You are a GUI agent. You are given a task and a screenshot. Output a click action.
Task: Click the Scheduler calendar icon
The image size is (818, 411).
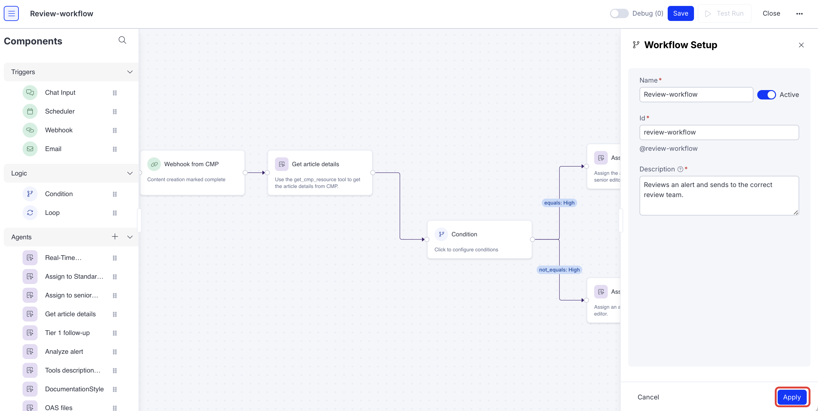pos(30,111)
